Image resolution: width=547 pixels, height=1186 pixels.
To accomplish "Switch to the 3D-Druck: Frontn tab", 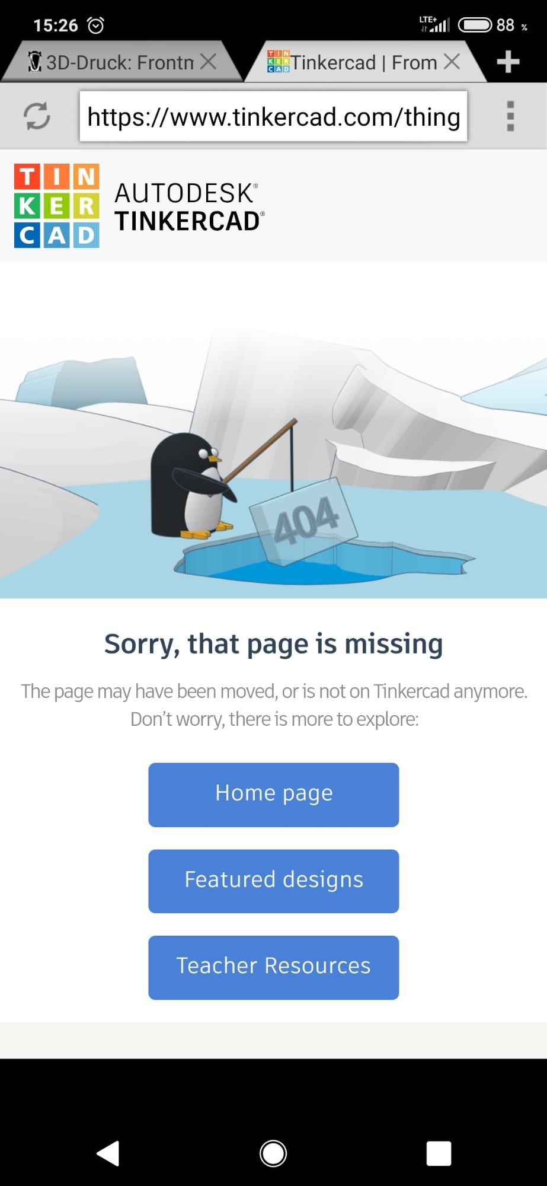I will pyautogui.click(x=111, y=62).
